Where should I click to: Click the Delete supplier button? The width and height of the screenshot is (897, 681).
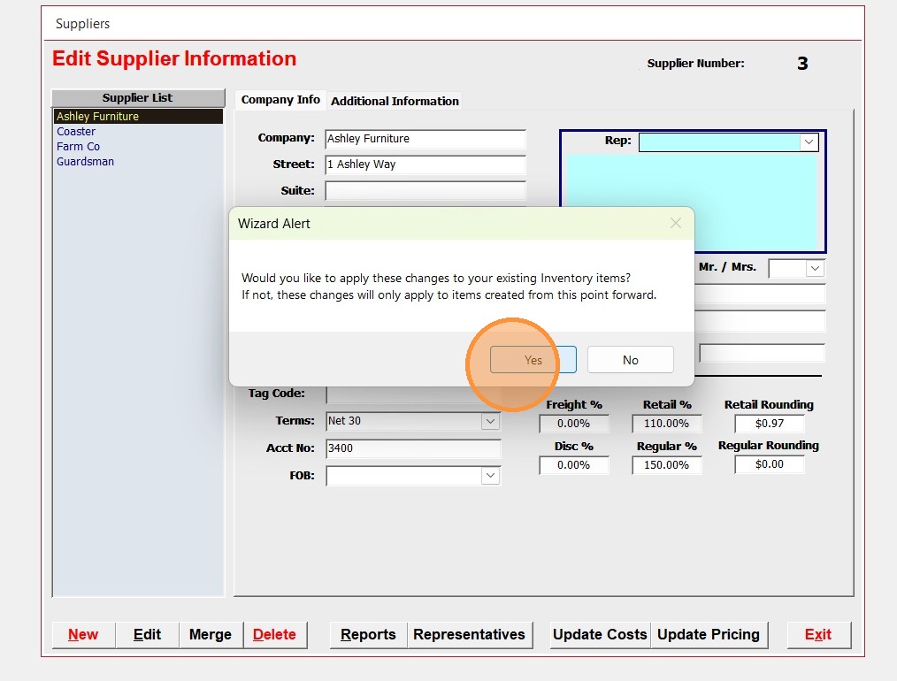[274, 634]
